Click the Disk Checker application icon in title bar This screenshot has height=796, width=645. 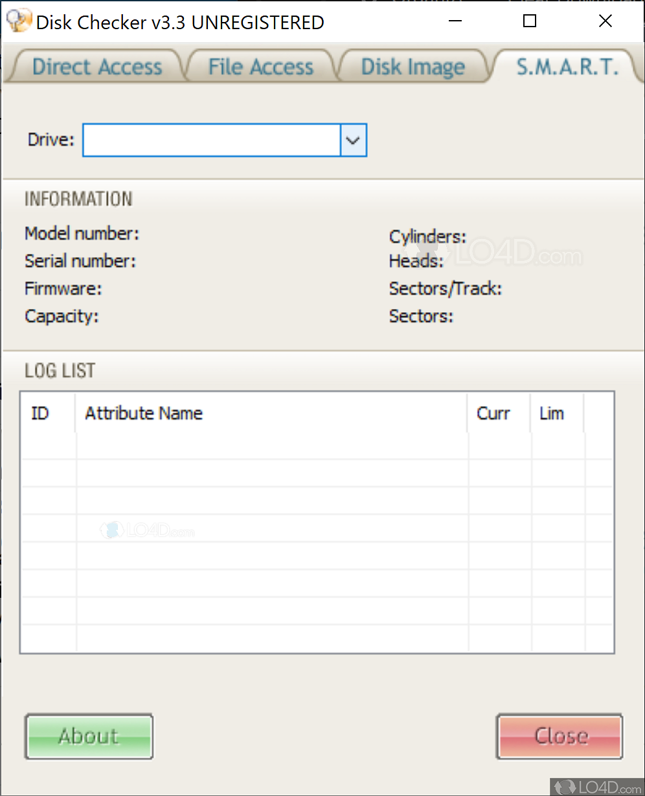[x=18, y=20]
